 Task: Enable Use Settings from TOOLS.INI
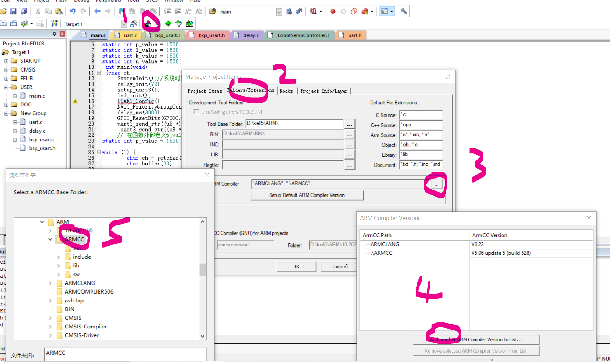196,112
